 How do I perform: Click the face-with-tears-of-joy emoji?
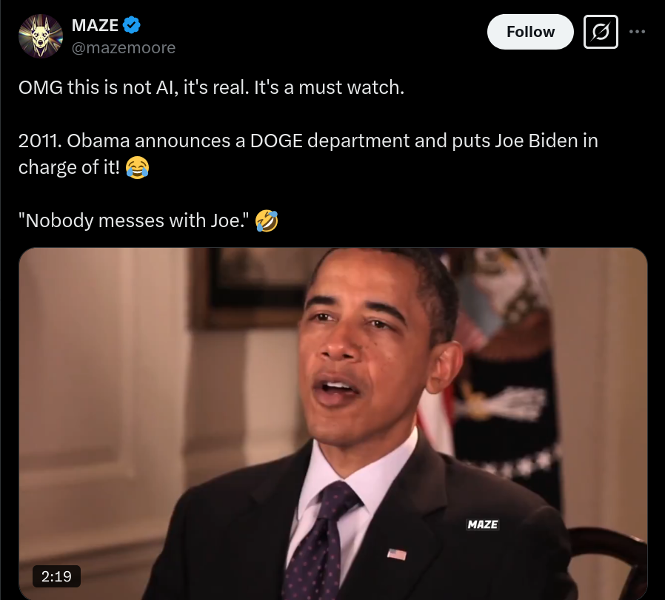tap(138, 167)
